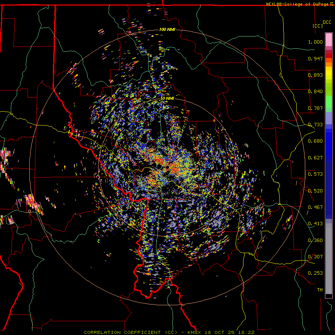
Task: Click the pink top segment of color bar
Action: point(329,39)
